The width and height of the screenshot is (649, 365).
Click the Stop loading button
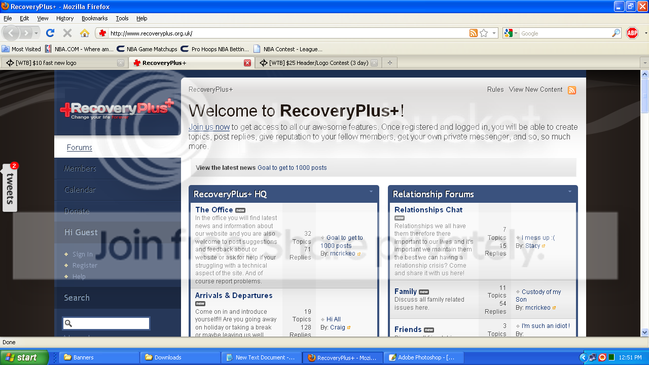click(x=67, y=33)
